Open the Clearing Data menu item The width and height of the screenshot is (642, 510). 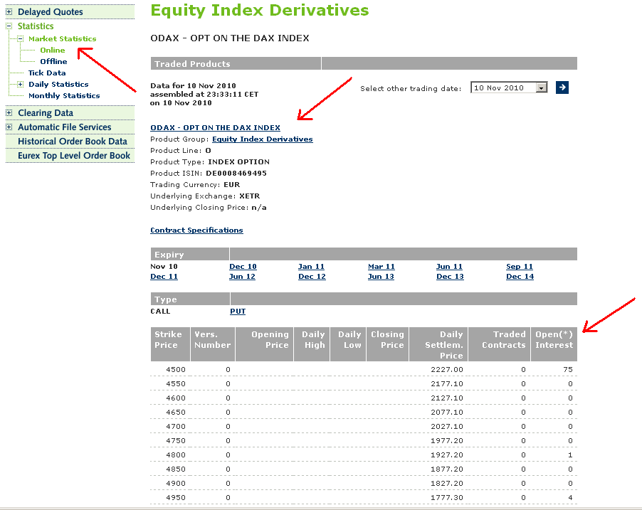46,113
